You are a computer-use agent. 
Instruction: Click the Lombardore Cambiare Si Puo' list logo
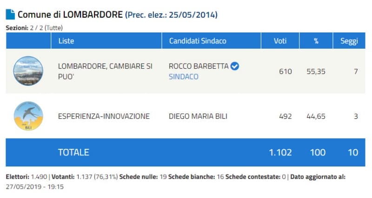point(28,71)
